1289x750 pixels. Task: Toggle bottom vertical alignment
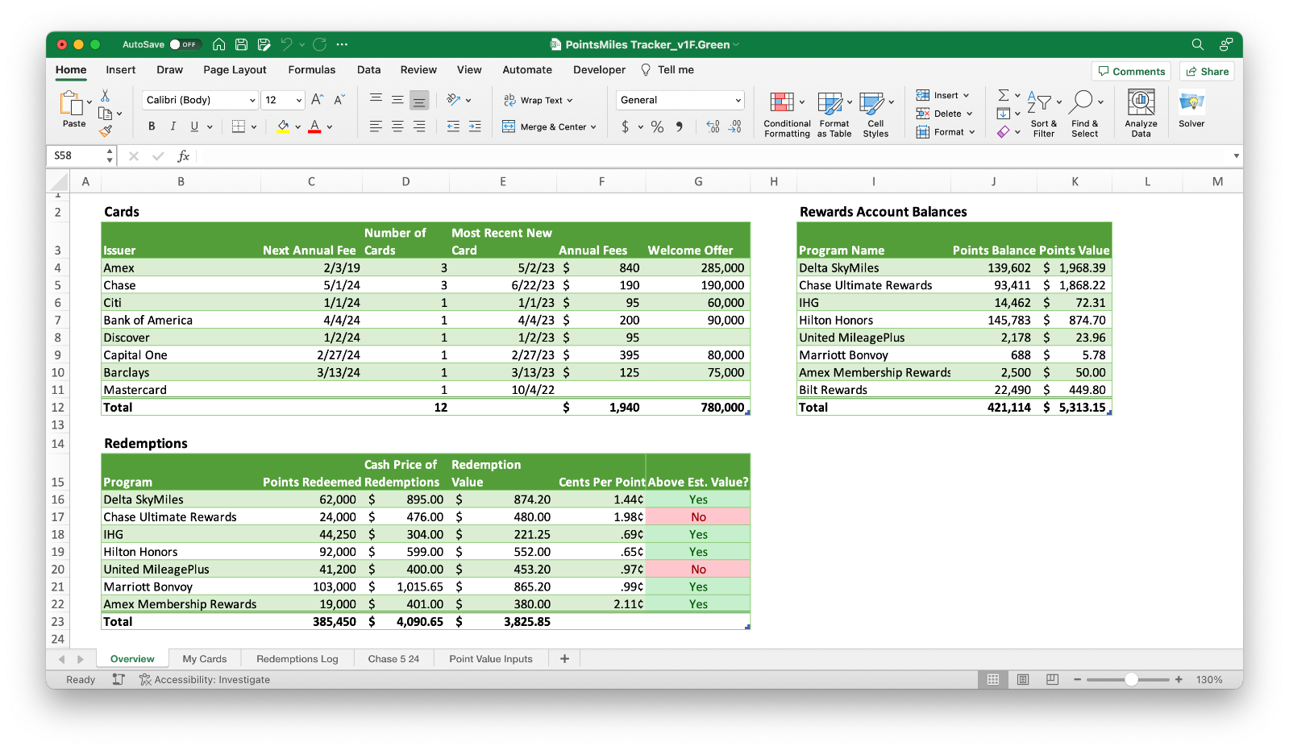pyautogui.click(x=419, y=100)
